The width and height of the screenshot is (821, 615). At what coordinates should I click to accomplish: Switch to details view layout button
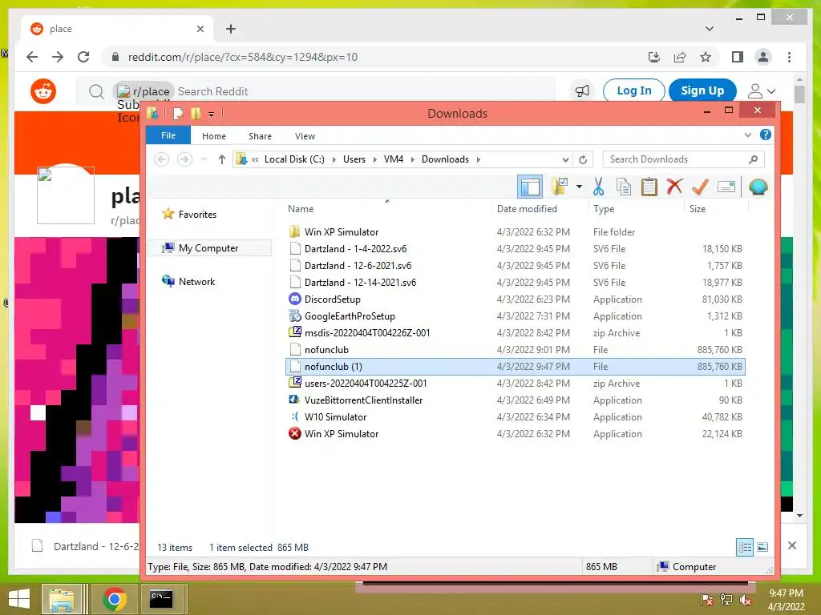click(745, 547)
